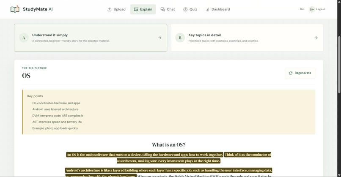Click the user name Om
This screenshot has height=177, width=341.
[302, 9]
